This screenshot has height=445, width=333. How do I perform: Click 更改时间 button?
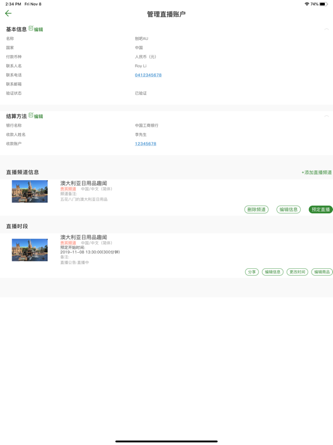pos(297,272)
